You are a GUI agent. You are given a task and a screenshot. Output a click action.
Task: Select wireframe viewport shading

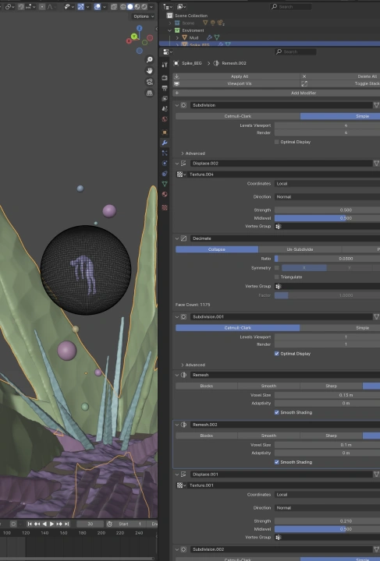pyautogui.click(x=123, y=7)
